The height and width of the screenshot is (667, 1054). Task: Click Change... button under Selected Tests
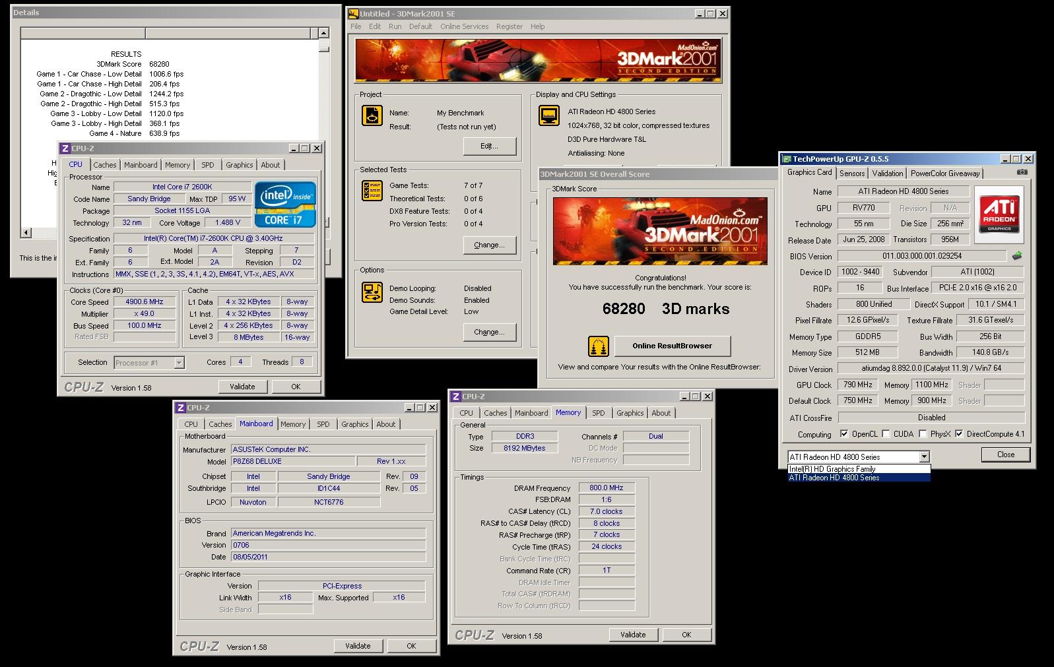click(x=489, y=245)
